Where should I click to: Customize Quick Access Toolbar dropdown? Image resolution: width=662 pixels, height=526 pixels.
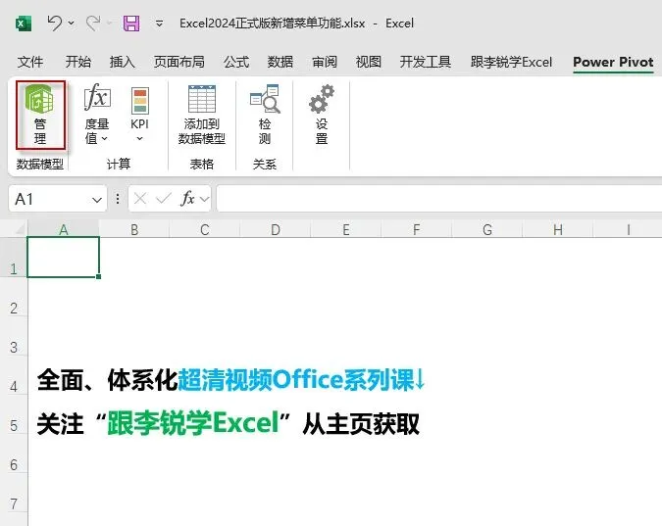[x=159, y=24]
